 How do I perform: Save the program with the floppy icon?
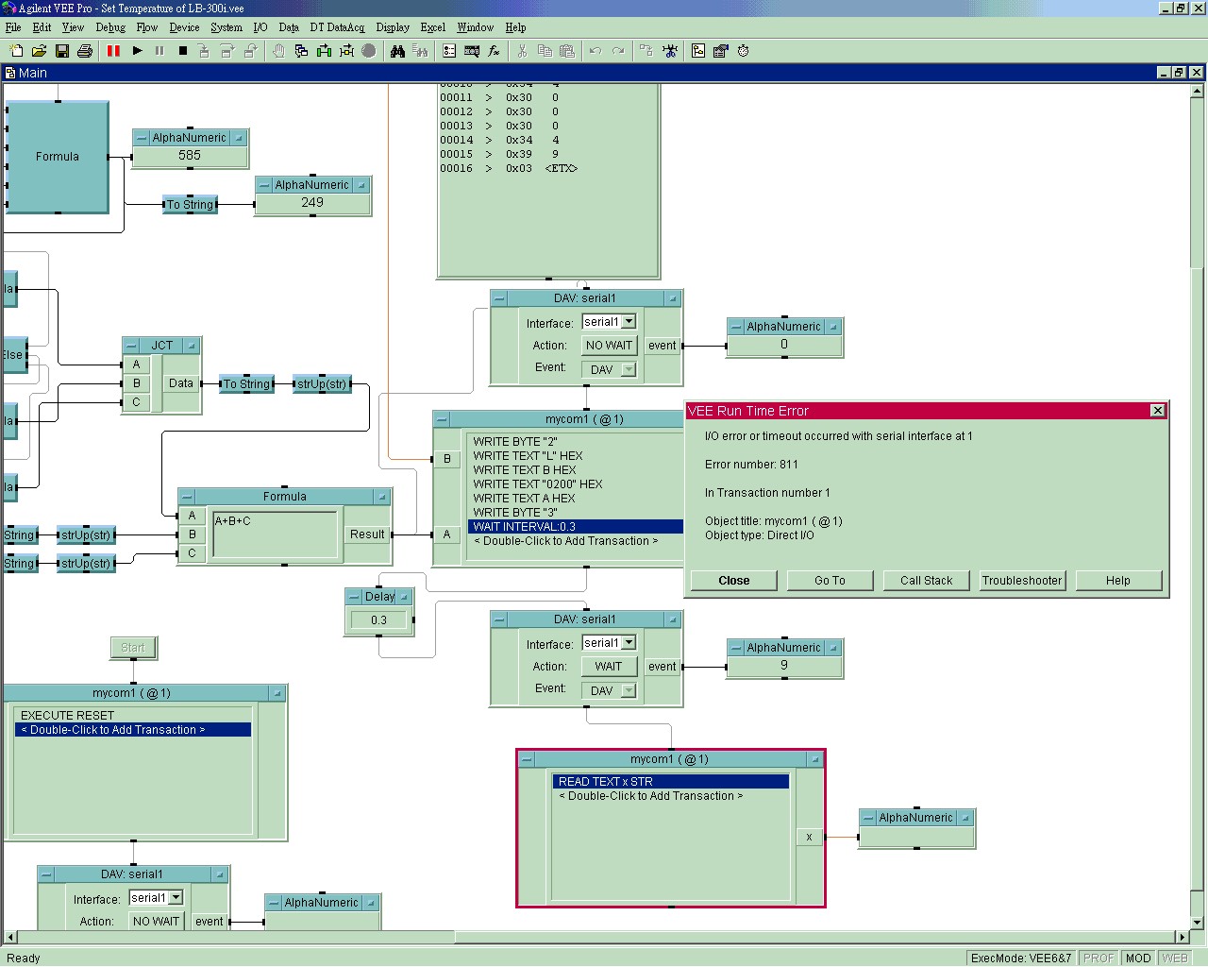[x=62, y=51]
